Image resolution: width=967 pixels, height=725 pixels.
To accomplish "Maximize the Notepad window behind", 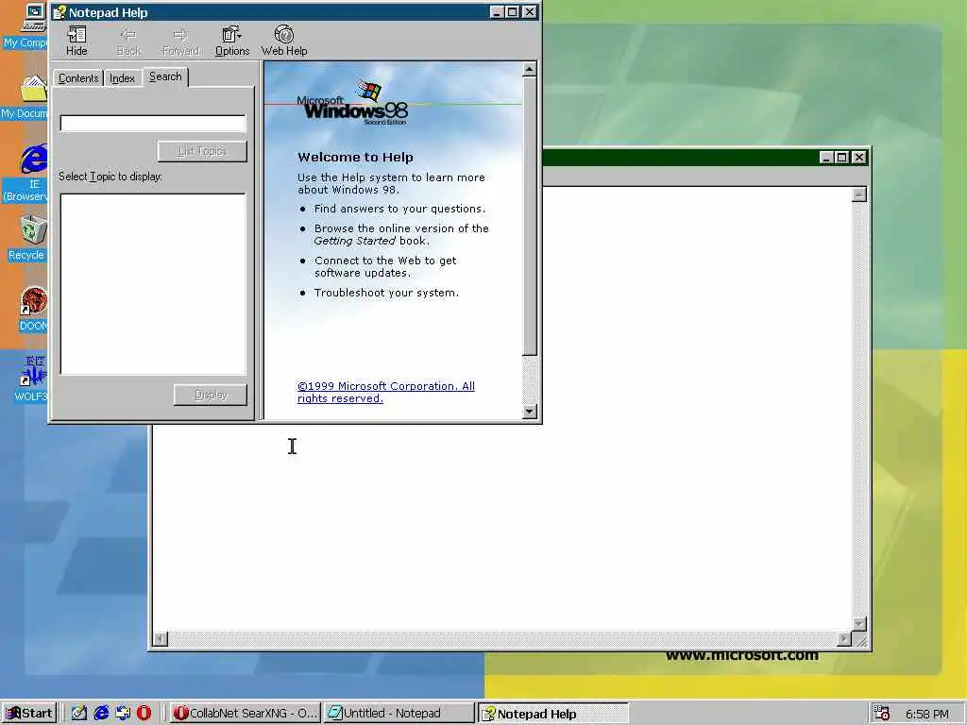I will pyautogui.click(x=841, y=158).
